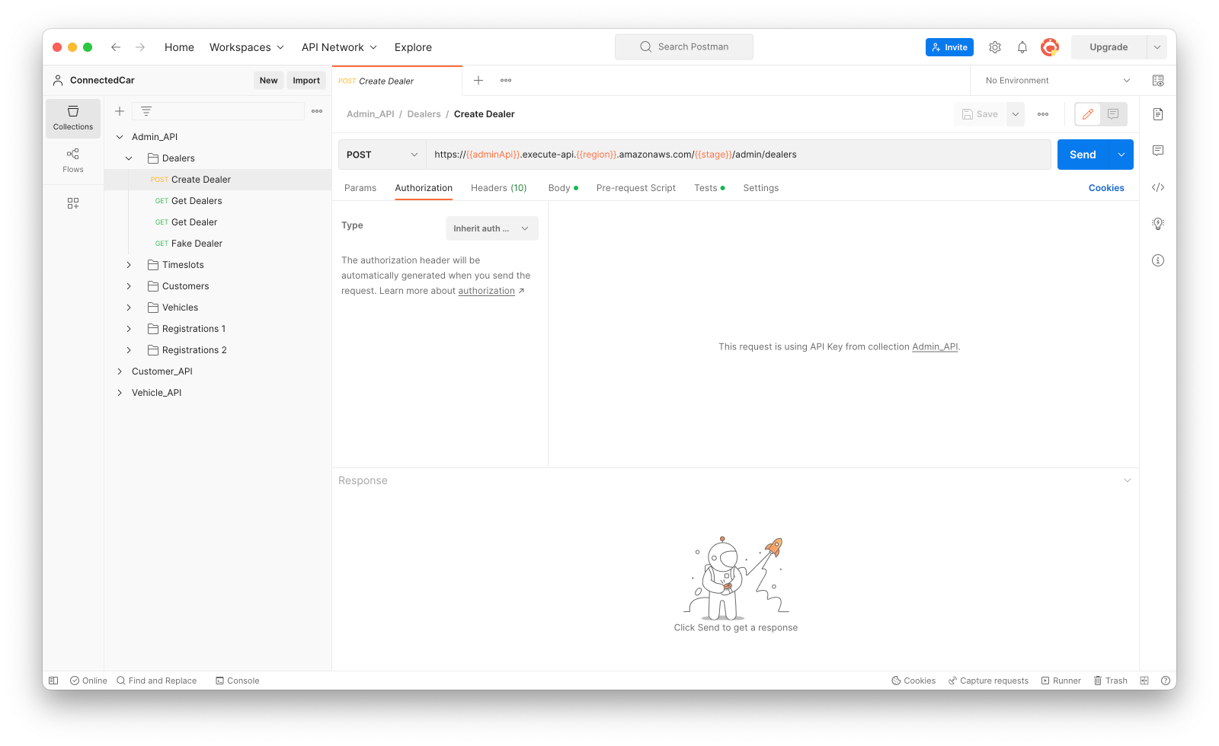1219x746 pixels.
Task: Expand the Vehicle_API collection
Action: (x=120, y=393)
